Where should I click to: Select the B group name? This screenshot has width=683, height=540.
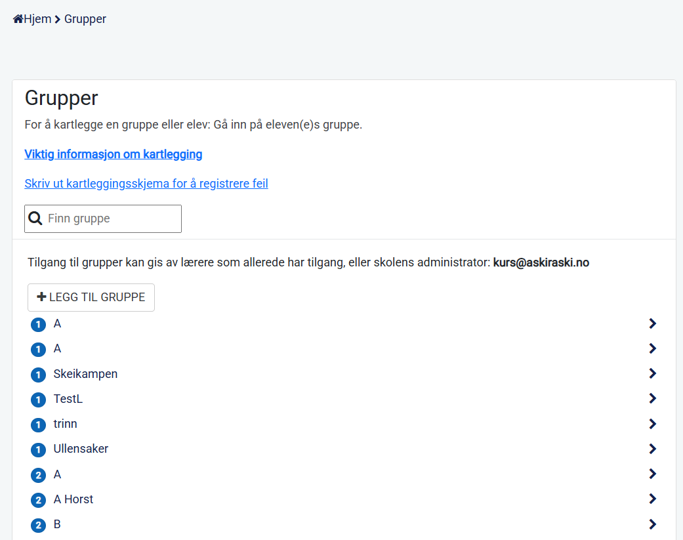pos(57,524)
